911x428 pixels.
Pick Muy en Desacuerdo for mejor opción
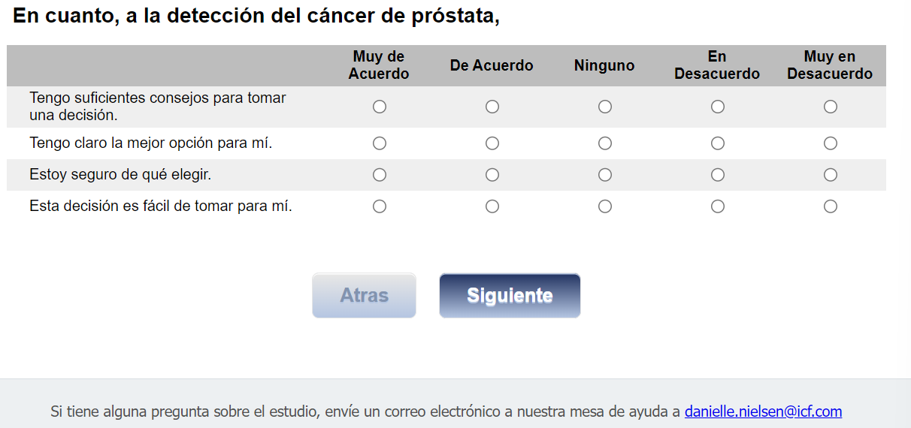click(x=831, y=143)
